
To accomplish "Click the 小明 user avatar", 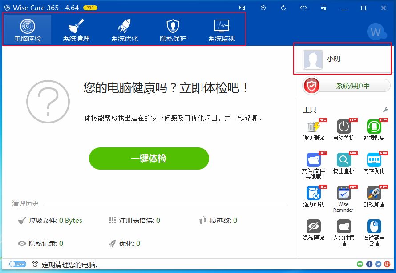I will click(313, 59).
